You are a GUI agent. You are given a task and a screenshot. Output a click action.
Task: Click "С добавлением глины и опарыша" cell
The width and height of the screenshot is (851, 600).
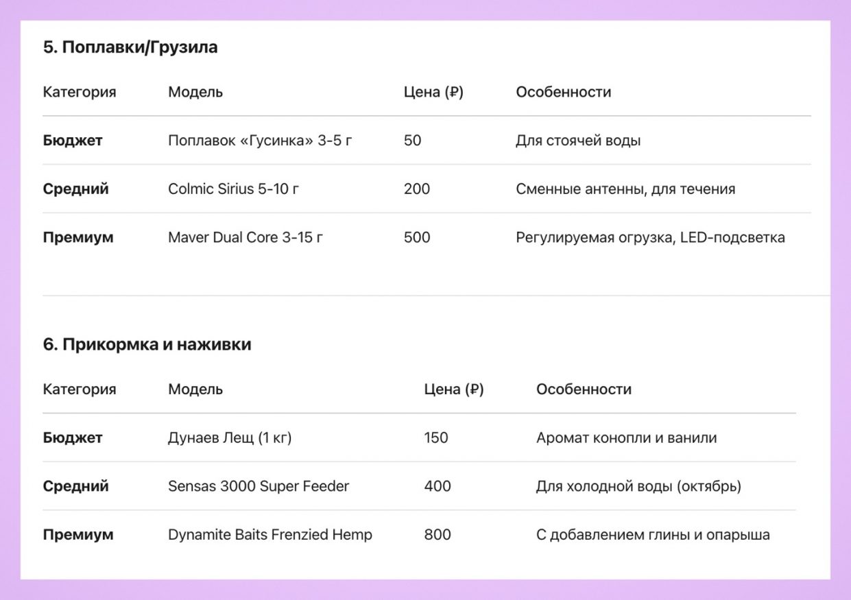653,535
